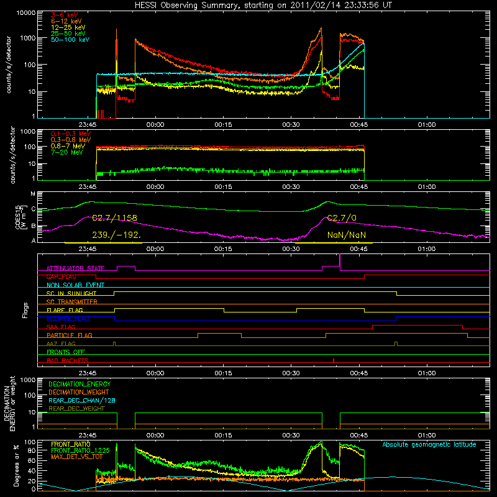
Task: Click the FRONT_RATIO legend label
Action: coord(70,444)
